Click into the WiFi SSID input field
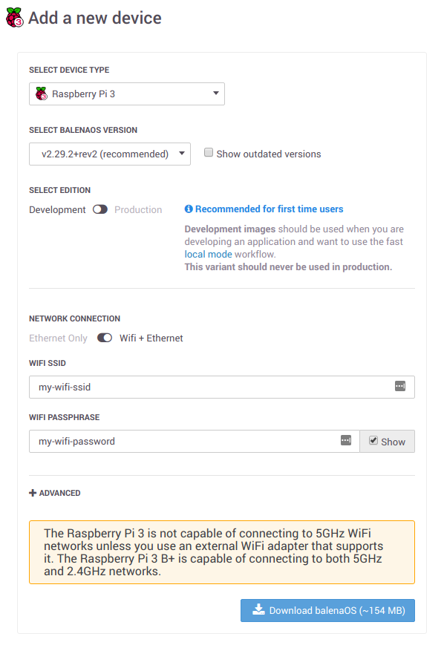Image resolution: width=444 pixels, height=648 pixels. (x=221, y=387)
